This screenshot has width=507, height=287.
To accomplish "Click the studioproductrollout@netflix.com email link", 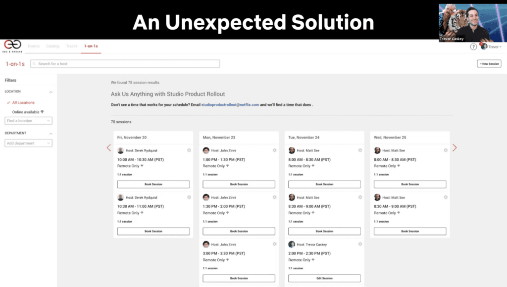I will pos(230,105).
